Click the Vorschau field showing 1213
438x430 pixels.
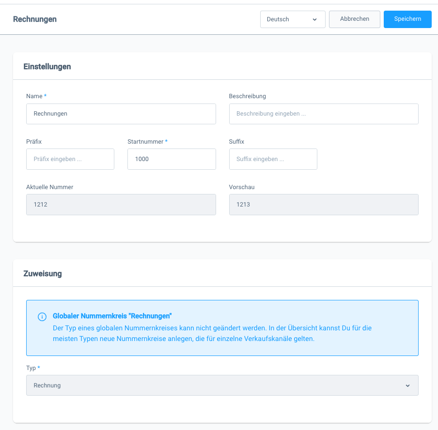(x=323, y=205)
